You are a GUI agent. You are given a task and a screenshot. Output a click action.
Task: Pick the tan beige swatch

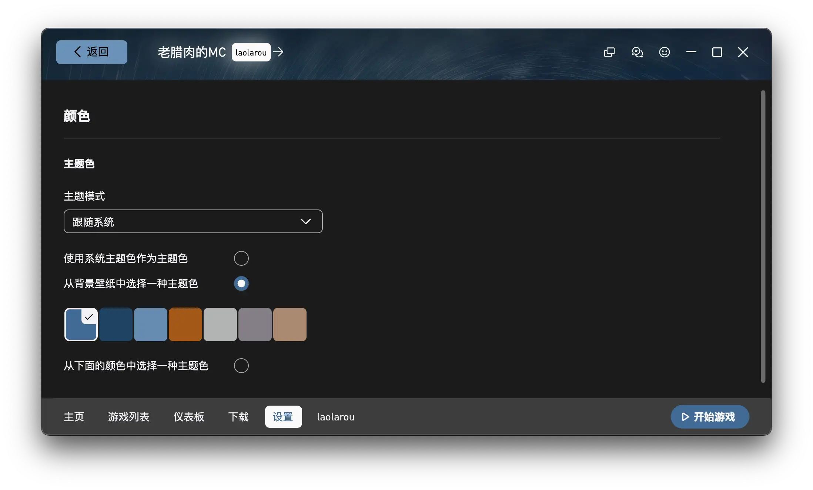[x=290, y=325]
